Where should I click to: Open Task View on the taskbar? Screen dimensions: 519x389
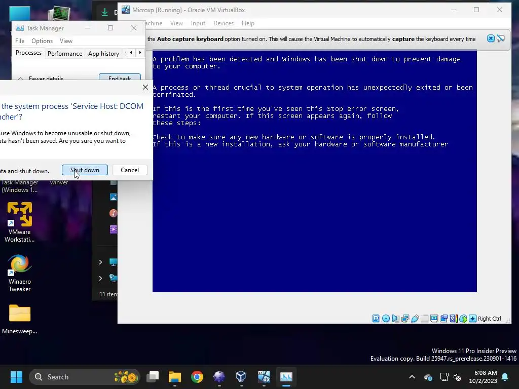pos(153,377)
